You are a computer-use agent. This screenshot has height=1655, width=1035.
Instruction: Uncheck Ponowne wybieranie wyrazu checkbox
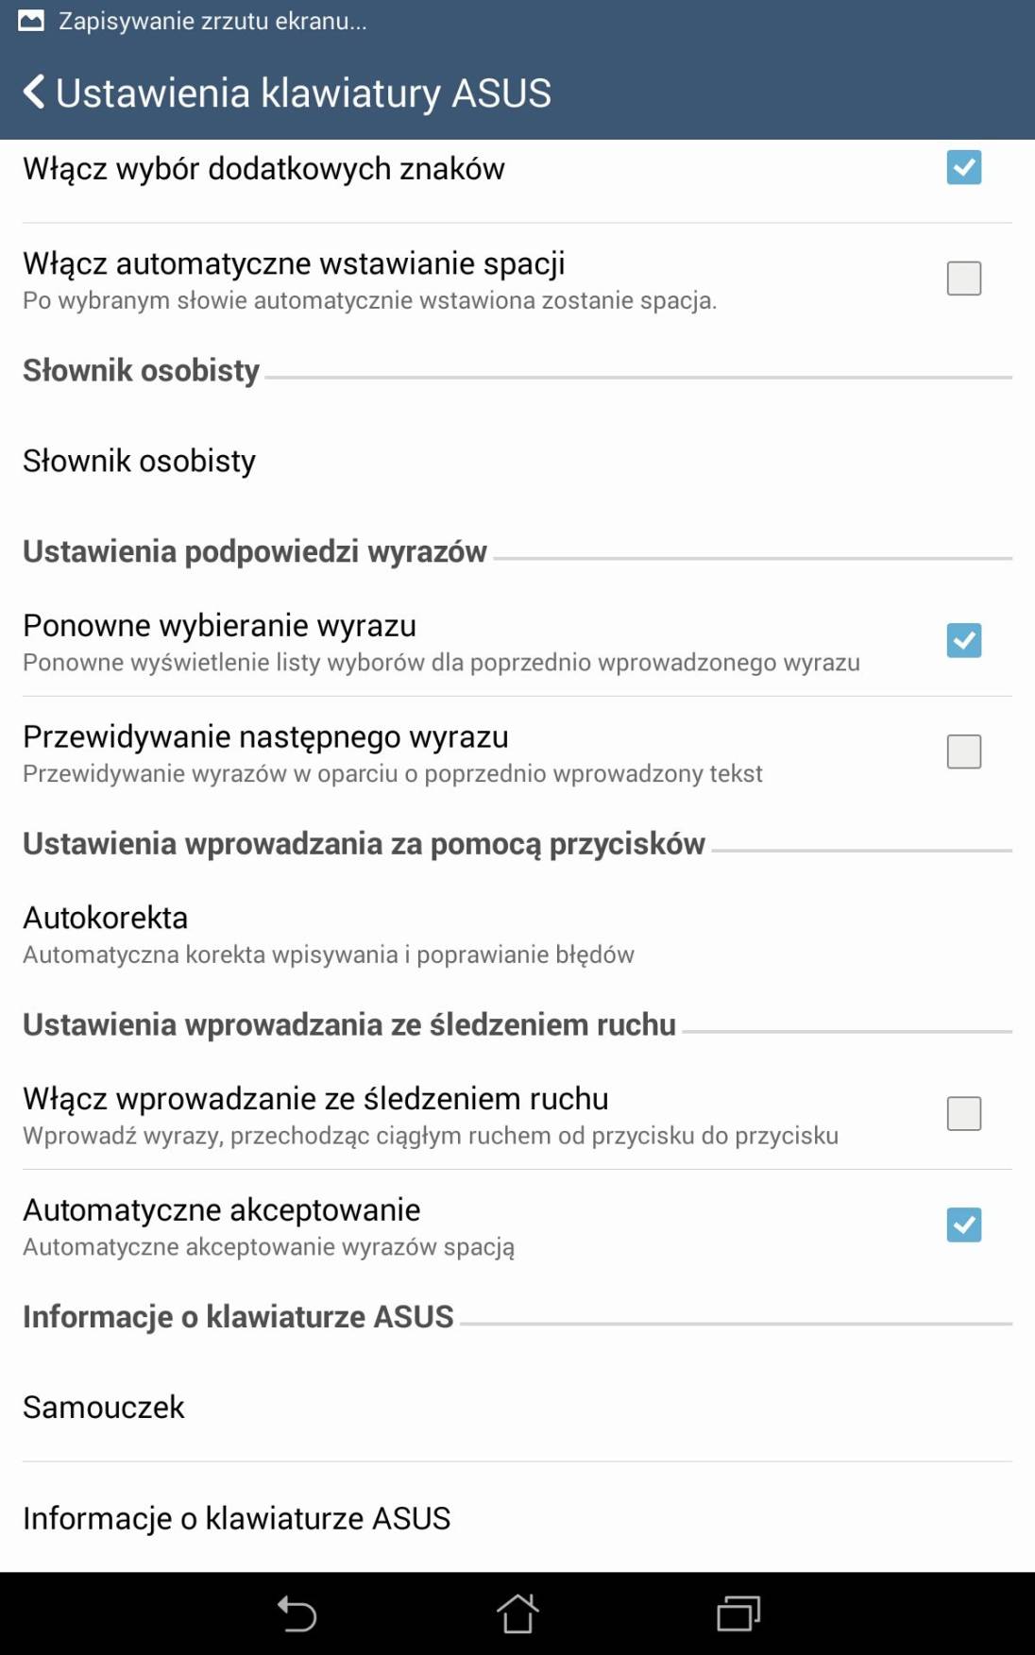(963, 640)
